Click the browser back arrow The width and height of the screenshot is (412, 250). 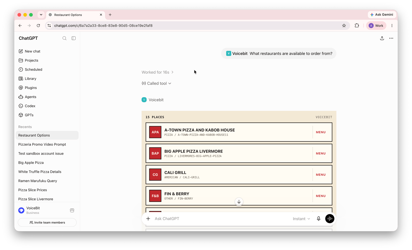(x=20, y=26)
